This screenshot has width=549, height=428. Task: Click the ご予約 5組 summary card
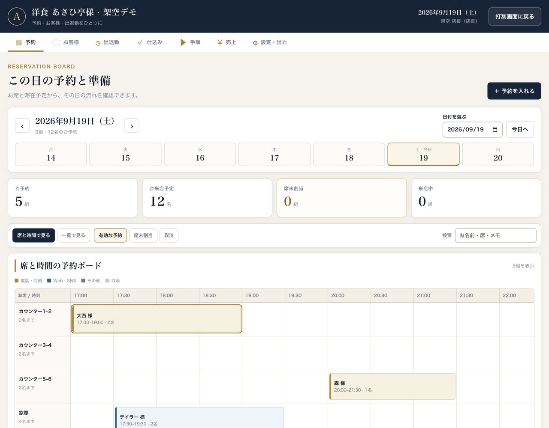click(72, 198)
